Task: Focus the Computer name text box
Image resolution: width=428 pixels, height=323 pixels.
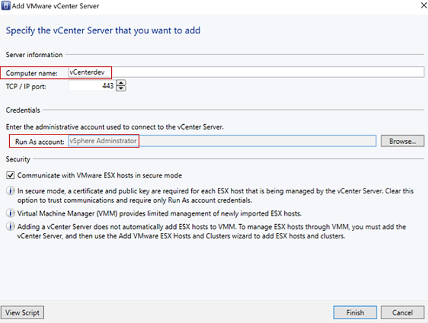Action: tap(243, 72)
